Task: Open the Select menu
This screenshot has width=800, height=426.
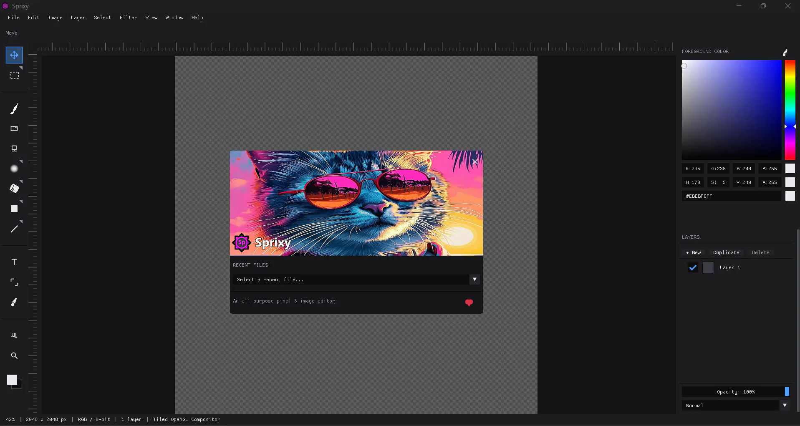Action: click(x=103, y=18)
